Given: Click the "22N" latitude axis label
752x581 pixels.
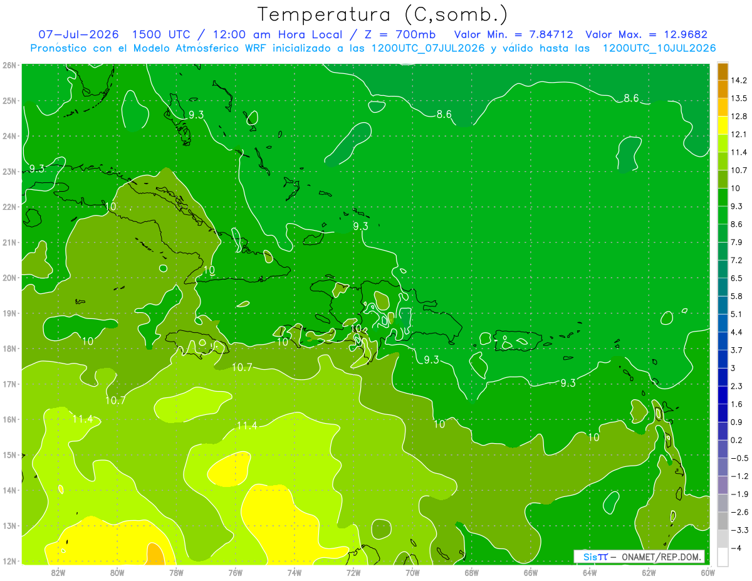Looking at the screenshot, I should 9,207.
